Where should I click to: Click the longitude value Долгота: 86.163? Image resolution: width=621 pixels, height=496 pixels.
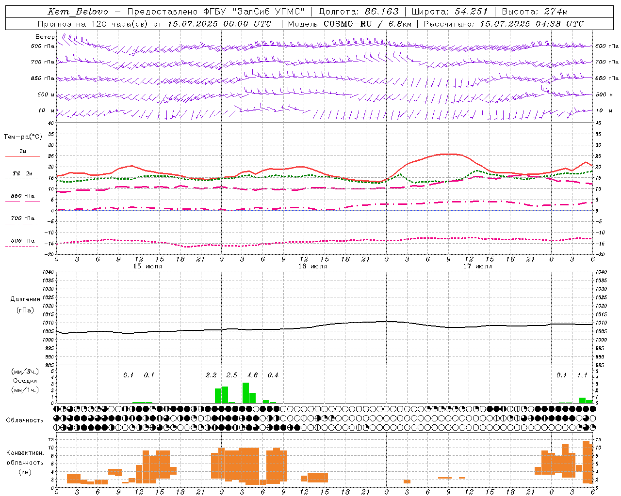359,12
